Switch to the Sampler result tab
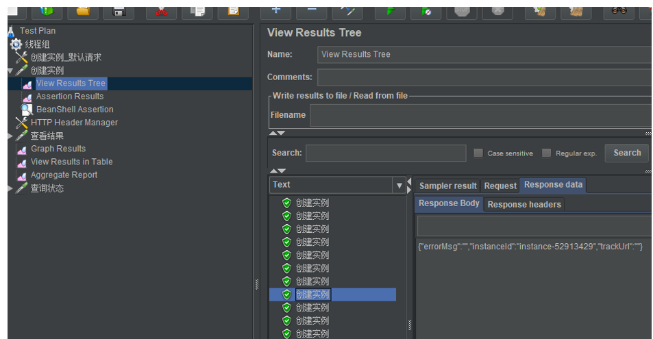The image size is (653, 339). [447, 186]
